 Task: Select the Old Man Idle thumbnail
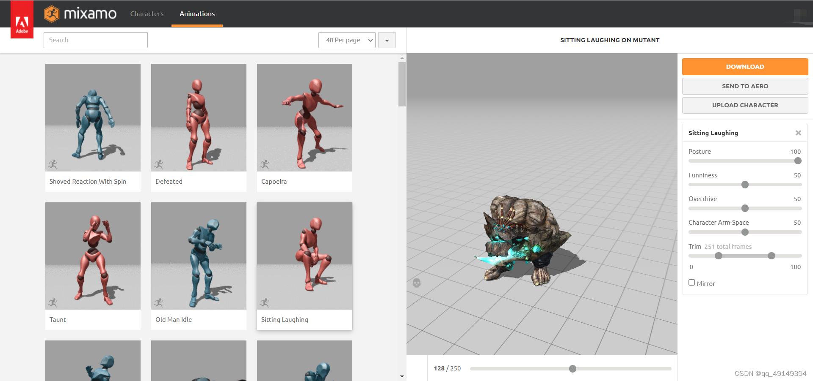tap(199, 256)
